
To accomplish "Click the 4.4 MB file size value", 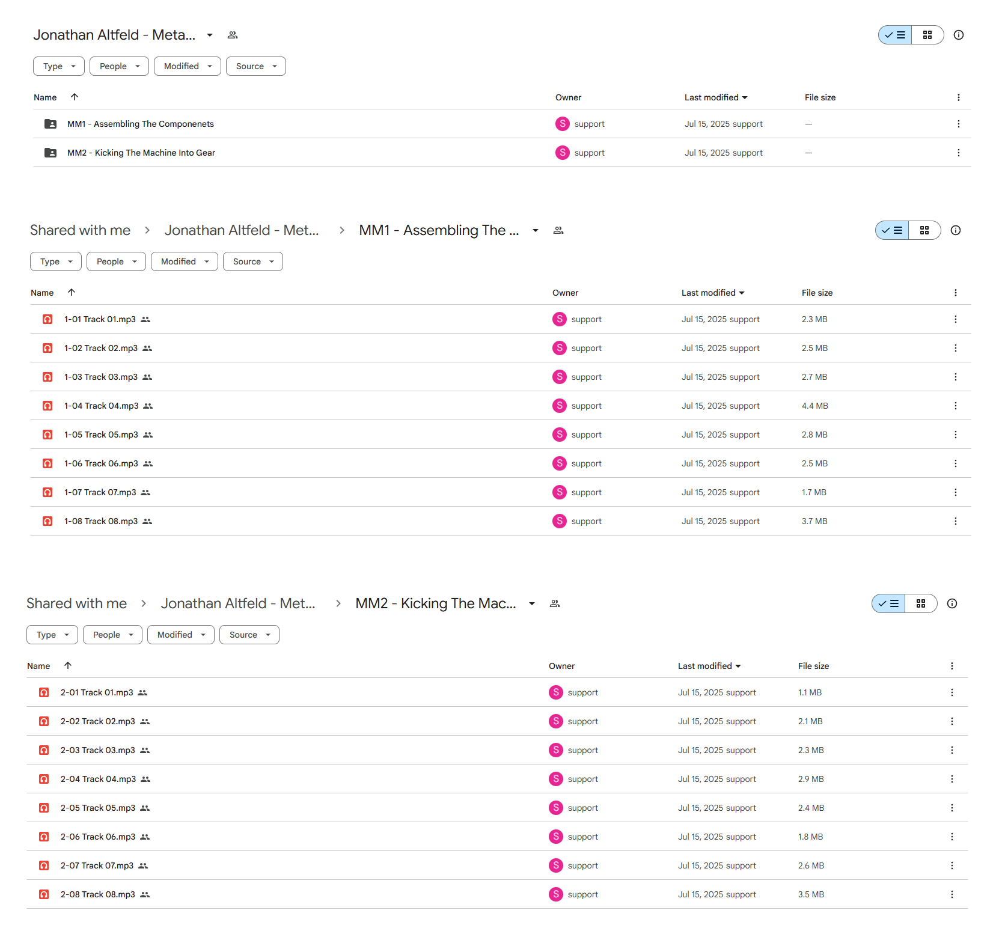I will click(x=814, y=406).
